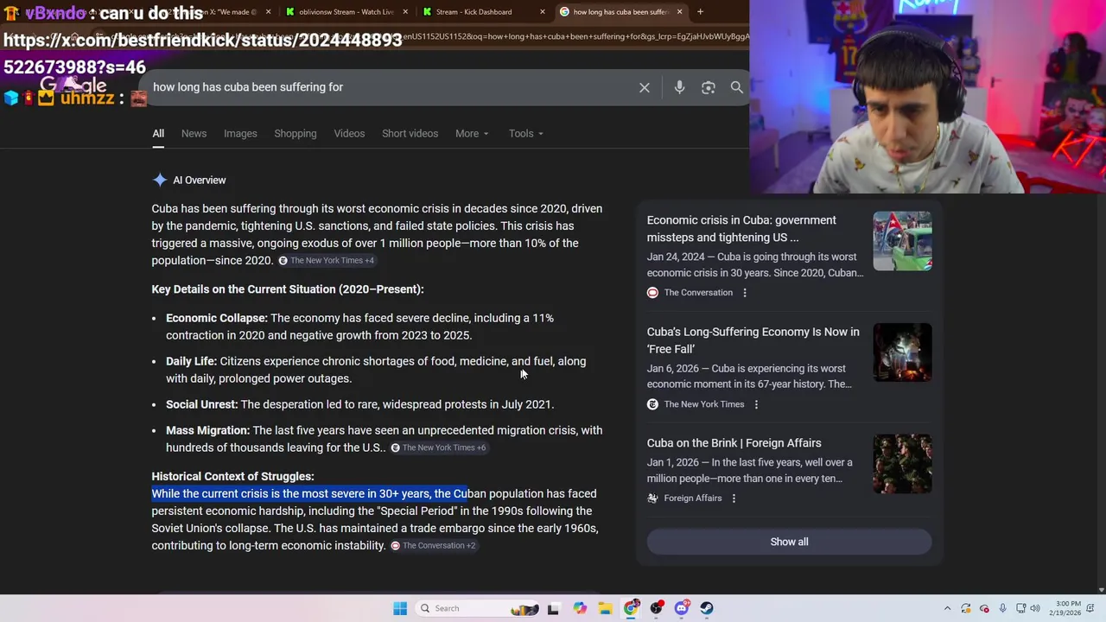Switch to Images results

[240, 133]
